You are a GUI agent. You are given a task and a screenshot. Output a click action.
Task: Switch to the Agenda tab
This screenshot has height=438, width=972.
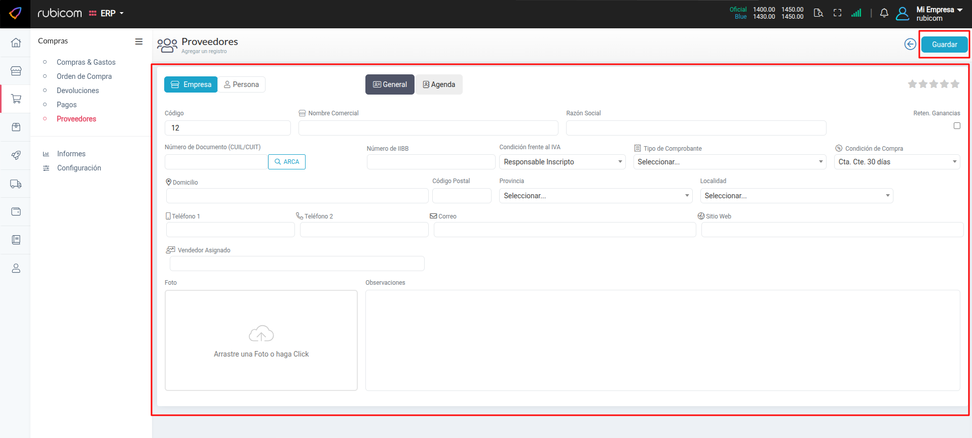(x=439, y=84)
